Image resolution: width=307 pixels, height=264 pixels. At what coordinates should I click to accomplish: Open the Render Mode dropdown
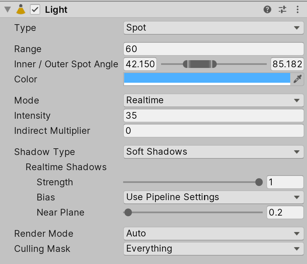(x=213, y=234)
